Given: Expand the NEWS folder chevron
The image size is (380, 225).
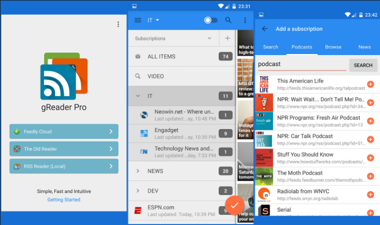Looking at the screenshot, I should click(138, 171).
